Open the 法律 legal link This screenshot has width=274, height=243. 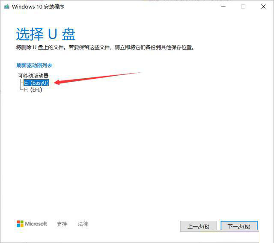(x=83, y=224)
